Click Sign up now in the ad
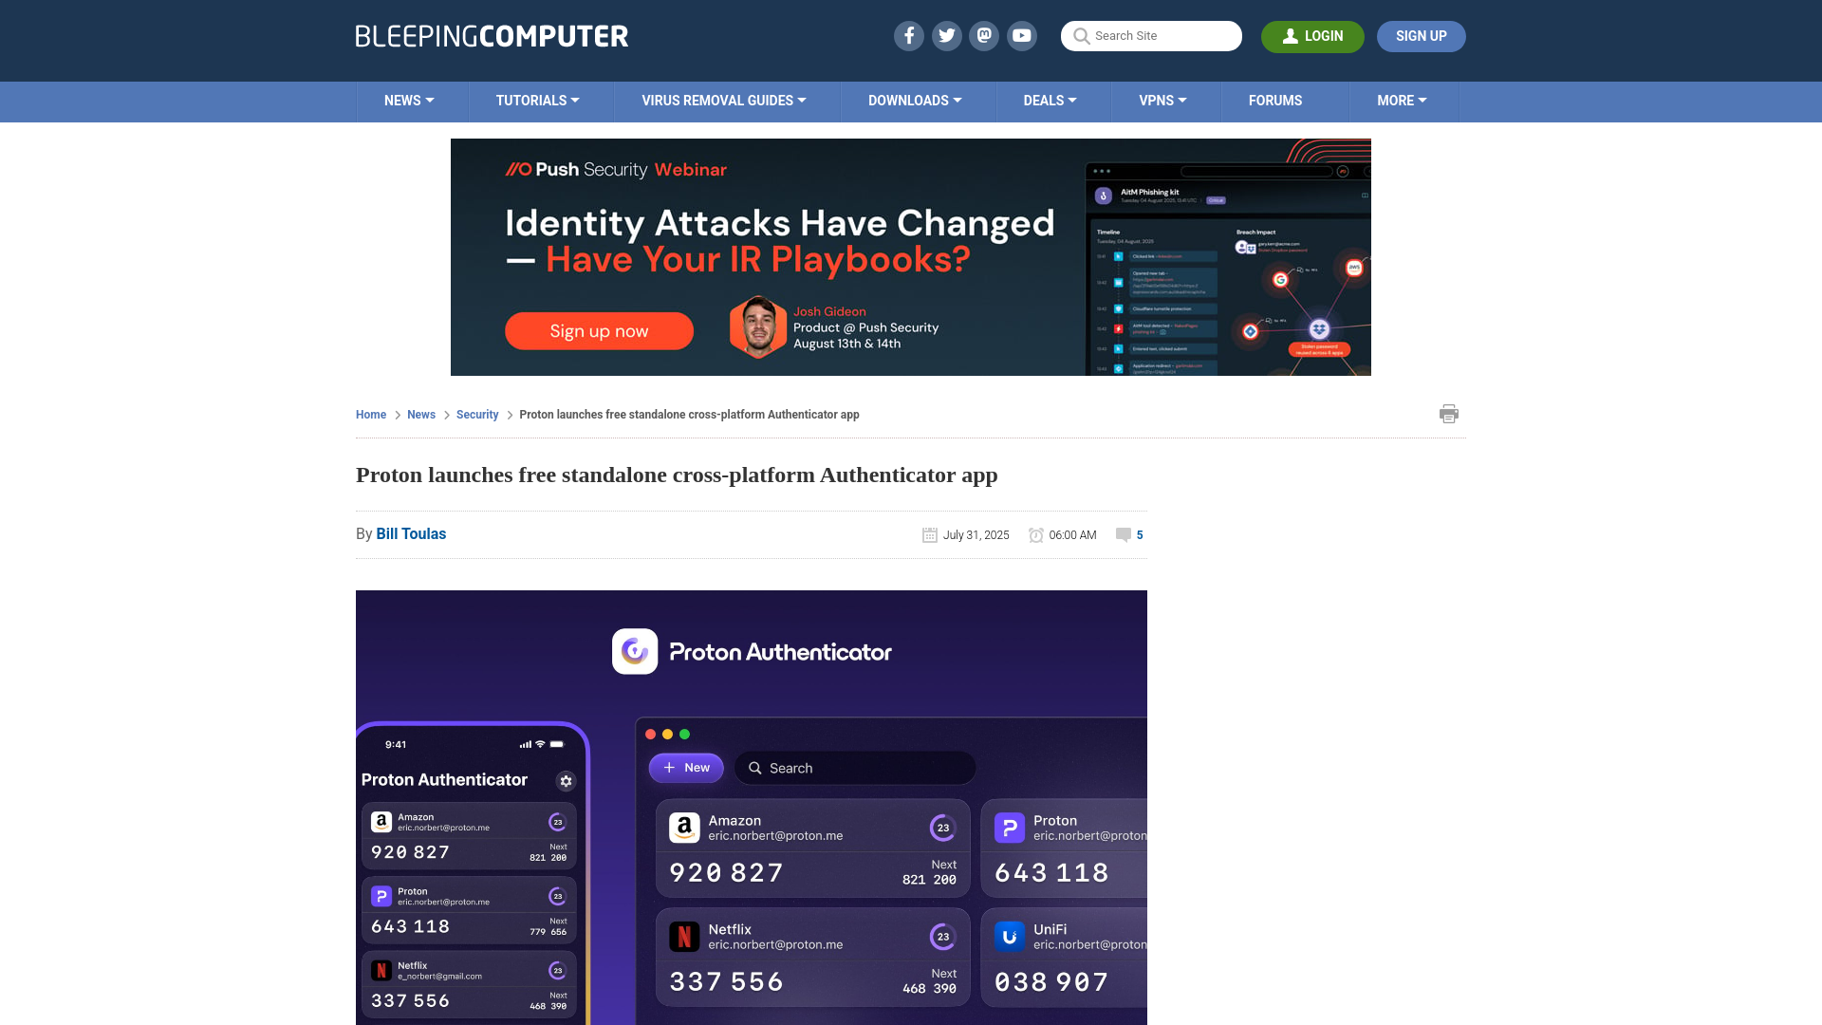Viewport: 1822px width, 1025px height. [x=599, y=331]
